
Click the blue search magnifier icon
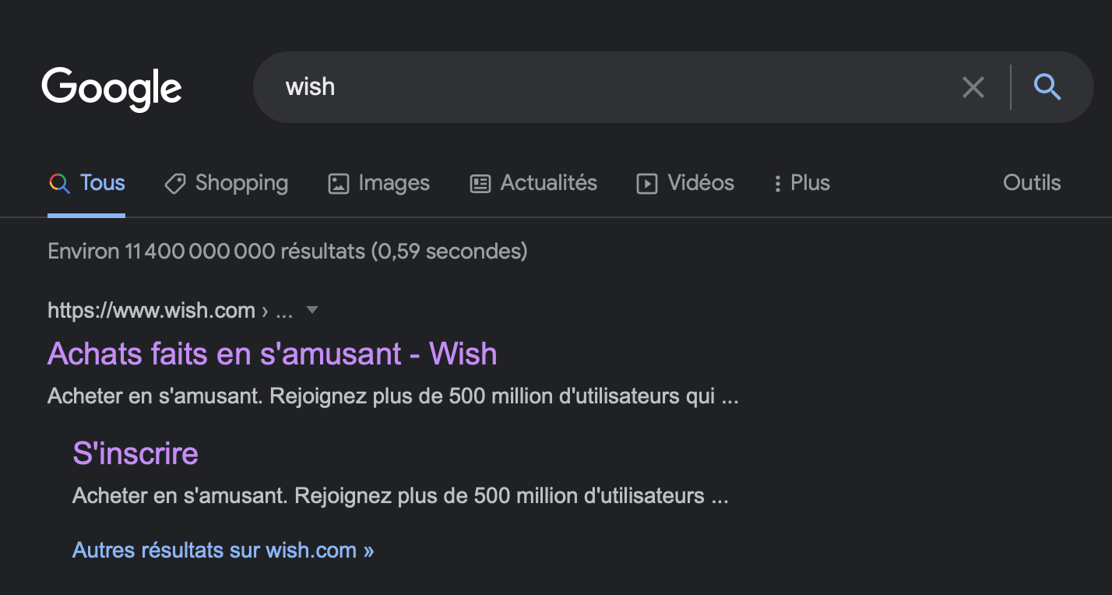(x=1047, y=87)
